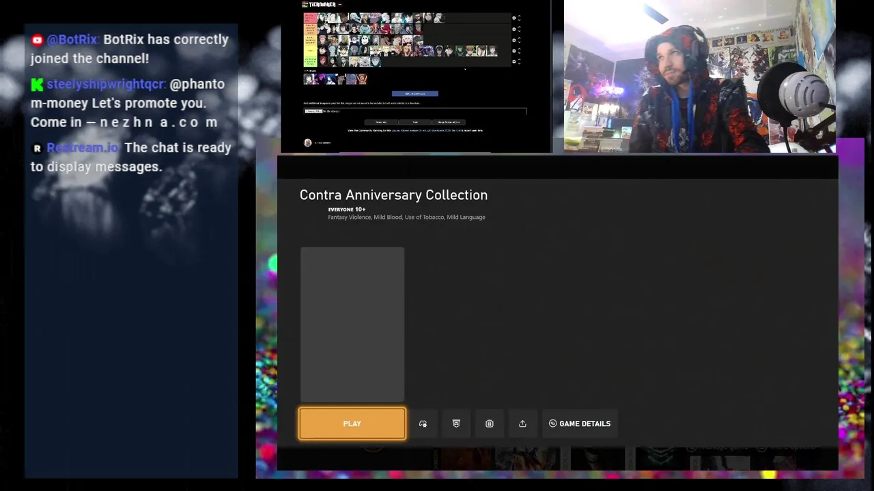Open the TierMaker logo in the browser window
The image size is (874, 491).
pyautogui.click(x=319, y=5)
